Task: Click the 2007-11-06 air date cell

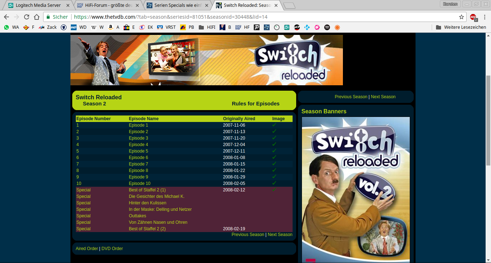Action: 234,125
